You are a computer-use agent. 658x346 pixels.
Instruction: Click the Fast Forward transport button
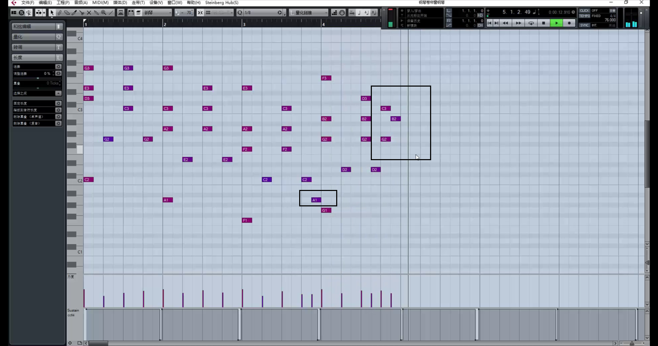click(x=518, y=23)
